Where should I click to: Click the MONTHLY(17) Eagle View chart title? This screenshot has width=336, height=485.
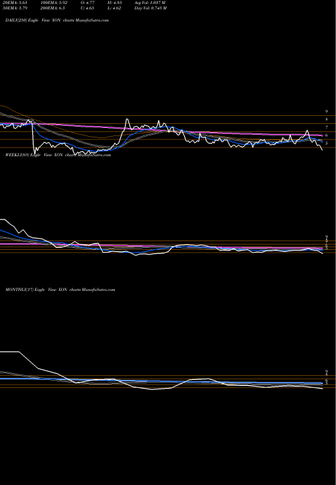click(60, 290)
